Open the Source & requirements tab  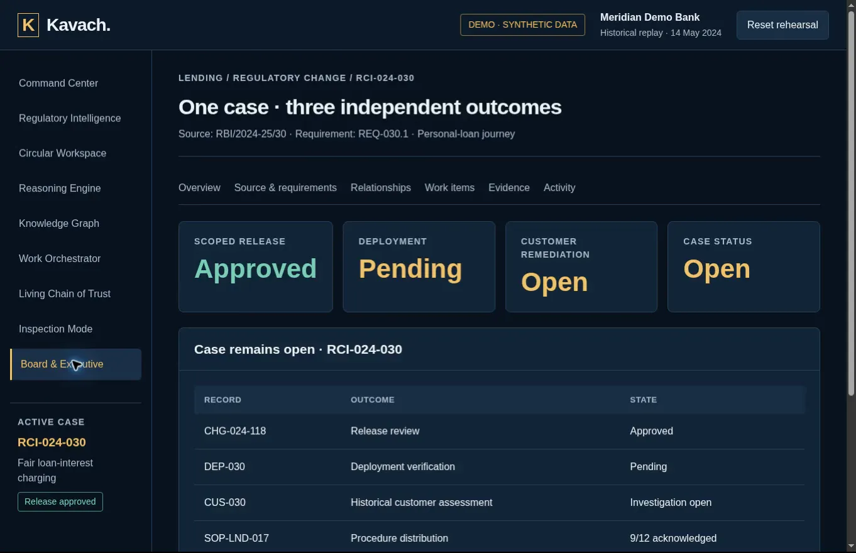[x=285, y=188]
